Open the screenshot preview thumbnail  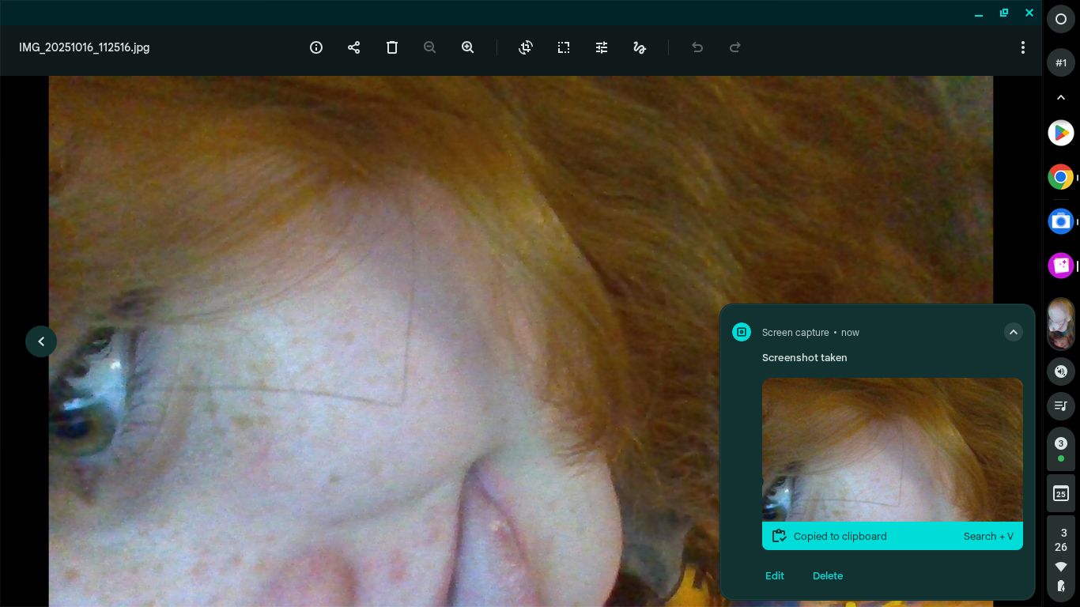pos(892,449)
